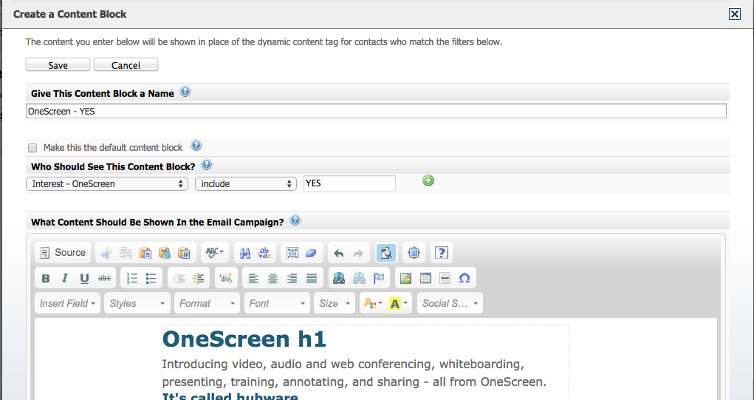Click the content block name field
Screen dimensions: 754x400
(376, 111)
